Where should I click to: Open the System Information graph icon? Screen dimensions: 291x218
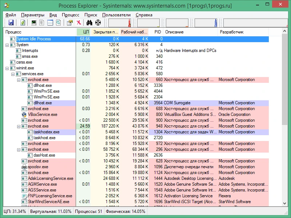(x=34, y=23)
